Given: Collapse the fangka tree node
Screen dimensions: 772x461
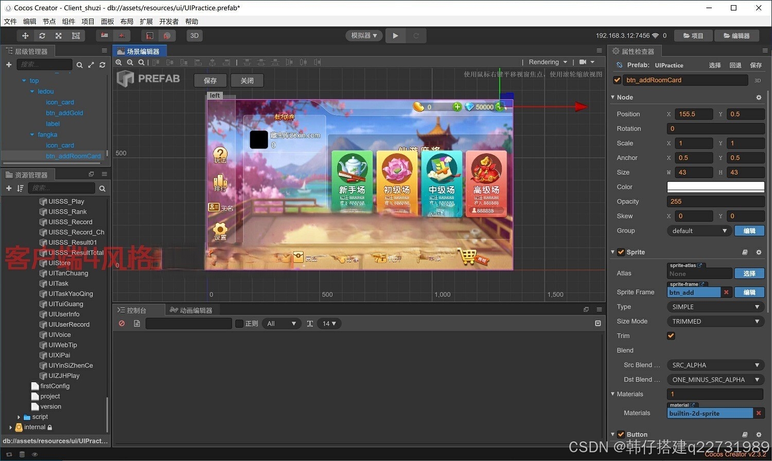Looking at the screenshot, I should (32, 135).
